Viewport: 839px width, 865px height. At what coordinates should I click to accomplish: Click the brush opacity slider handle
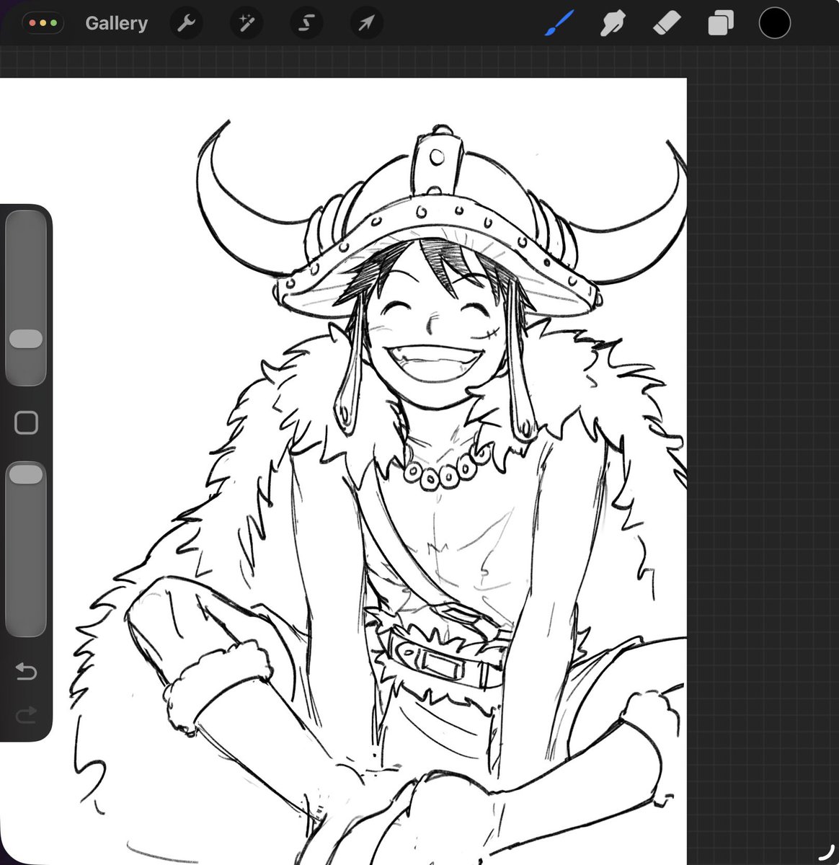pyautogui.click(x=26, y=474)
